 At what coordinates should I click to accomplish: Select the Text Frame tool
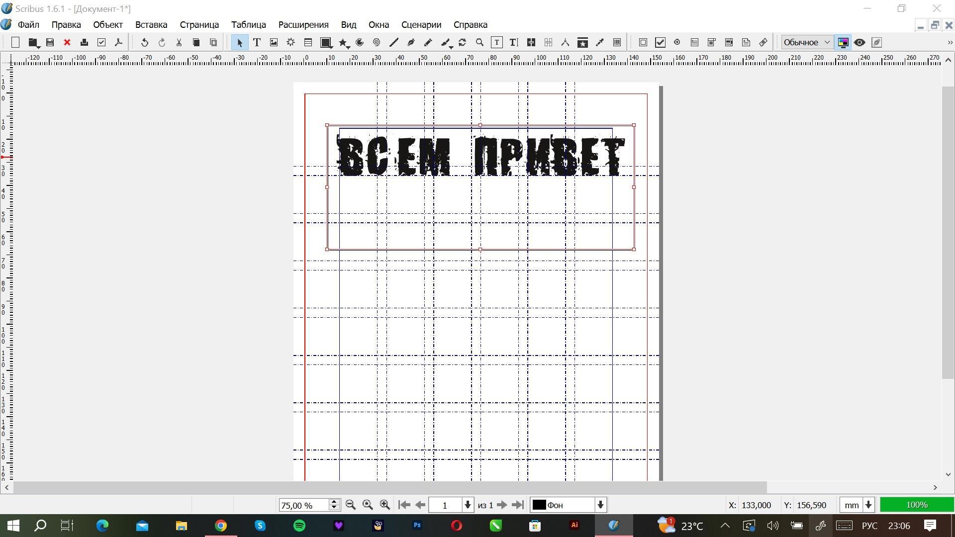(x=257, y=42)
